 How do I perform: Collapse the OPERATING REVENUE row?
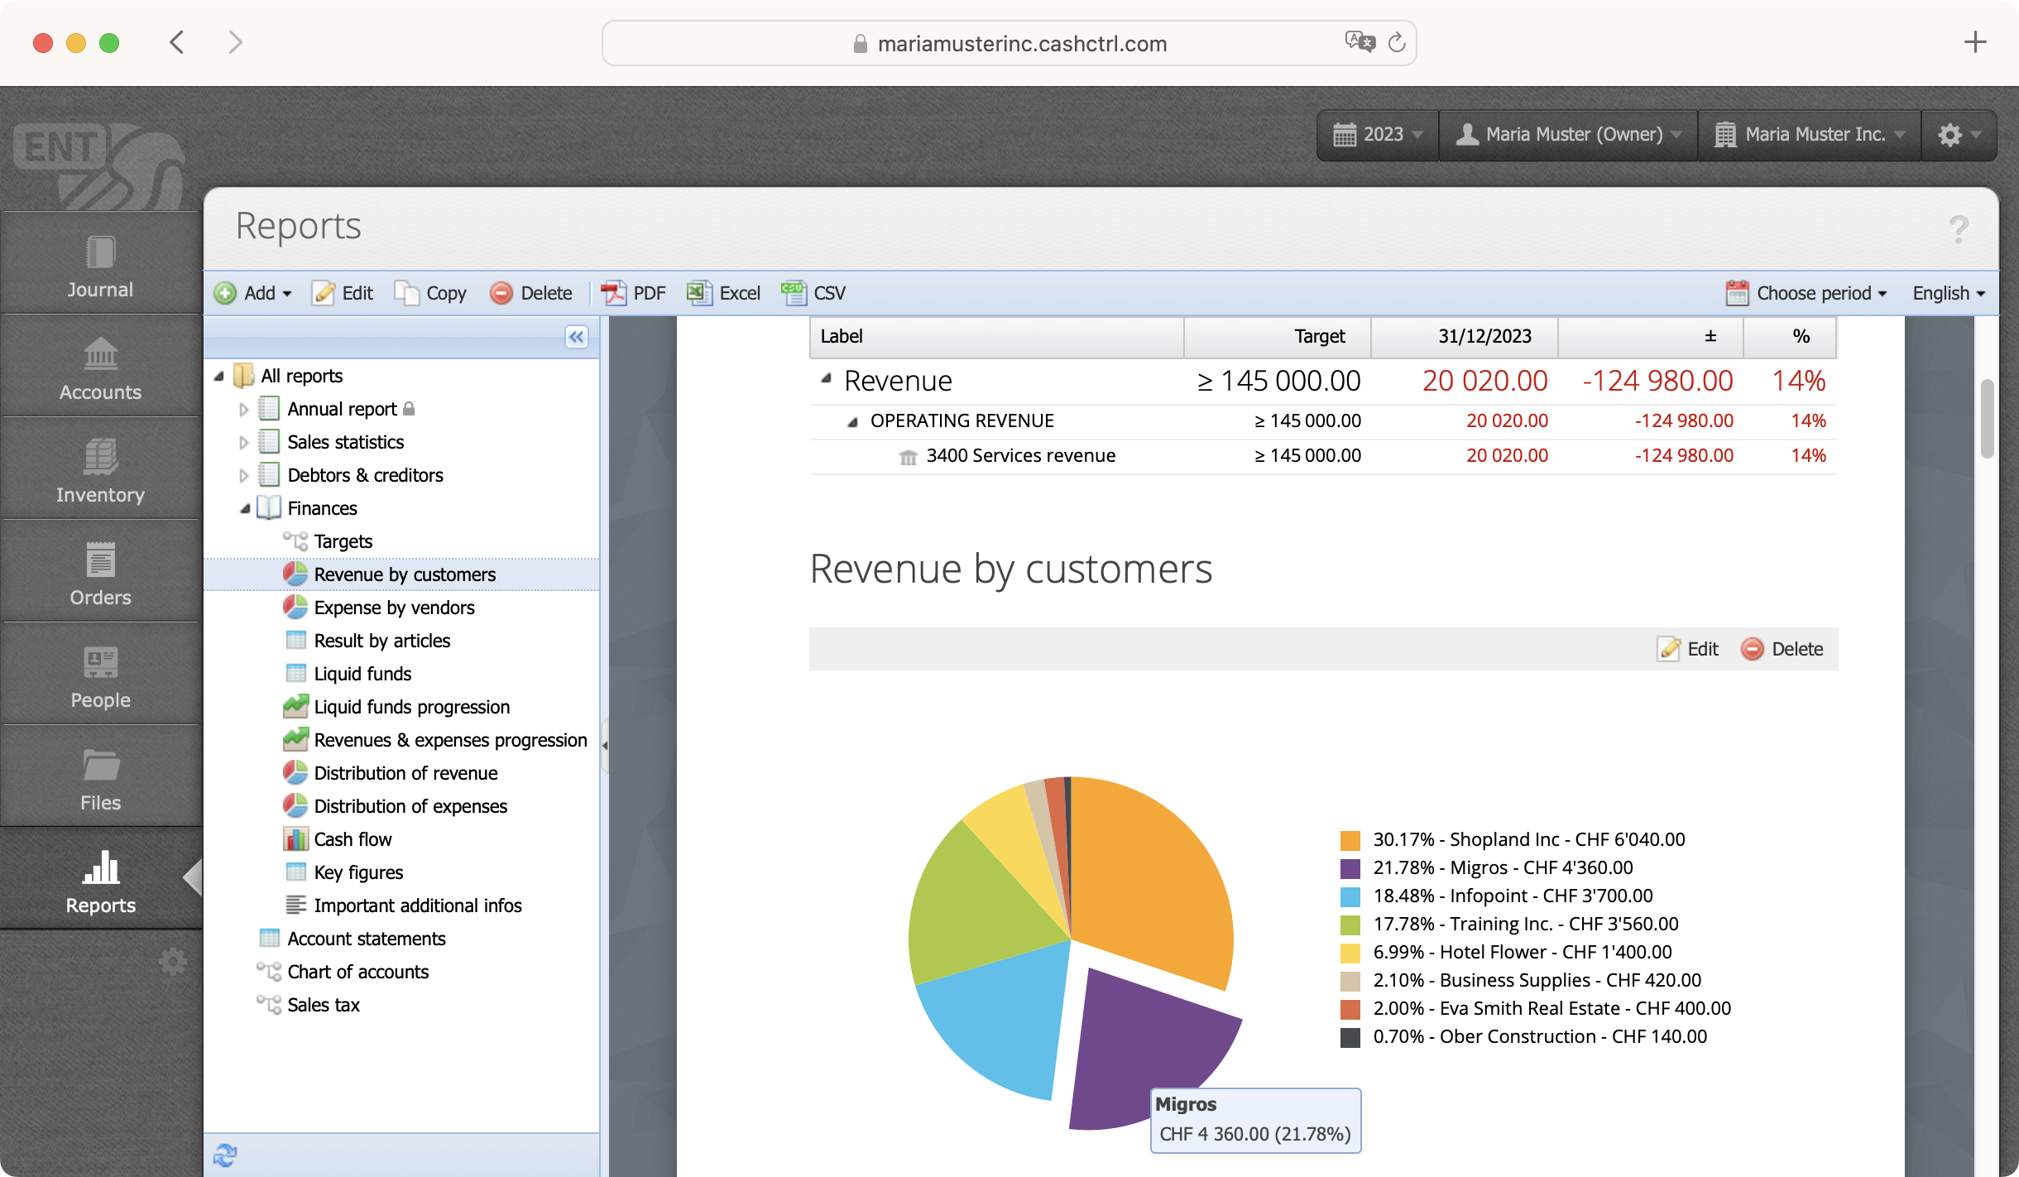coord(852,421)
